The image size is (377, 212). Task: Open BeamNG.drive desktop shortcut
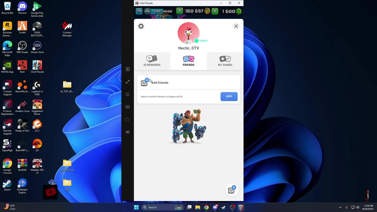point(22,87)
